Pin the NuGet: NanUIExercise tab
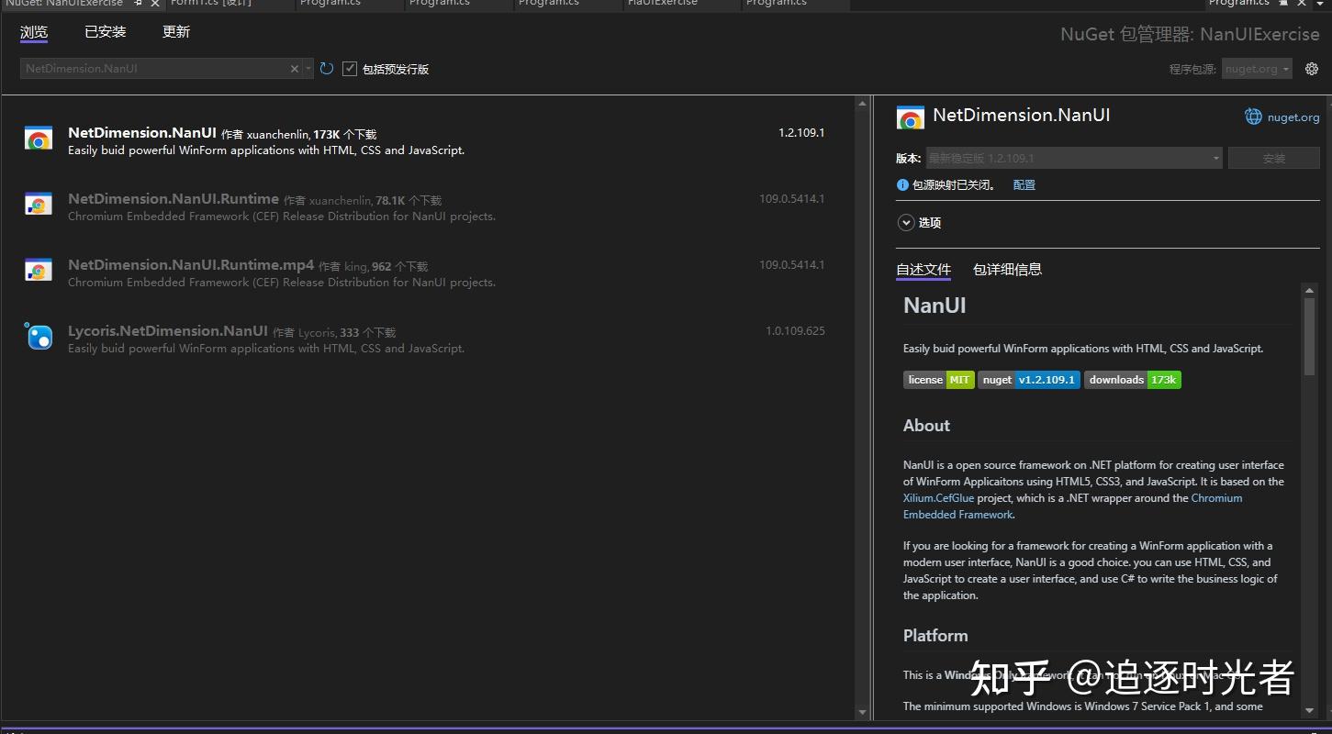Screen dimensions: 1332x734 coord(138,4)
